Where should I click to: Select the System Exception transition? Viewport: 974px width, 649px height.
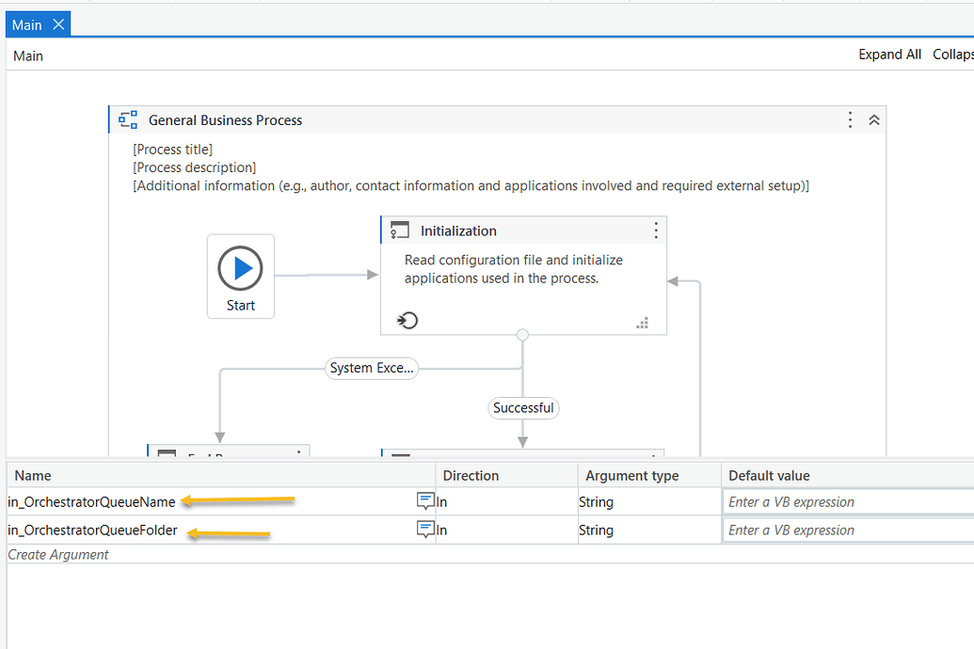point(371,368)
